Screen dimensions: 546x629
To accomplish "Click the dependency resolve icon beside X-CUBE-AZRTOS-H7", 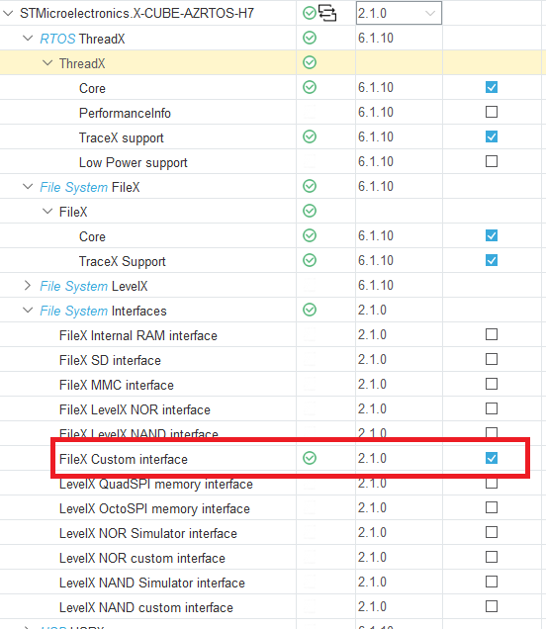I will 327,13.
